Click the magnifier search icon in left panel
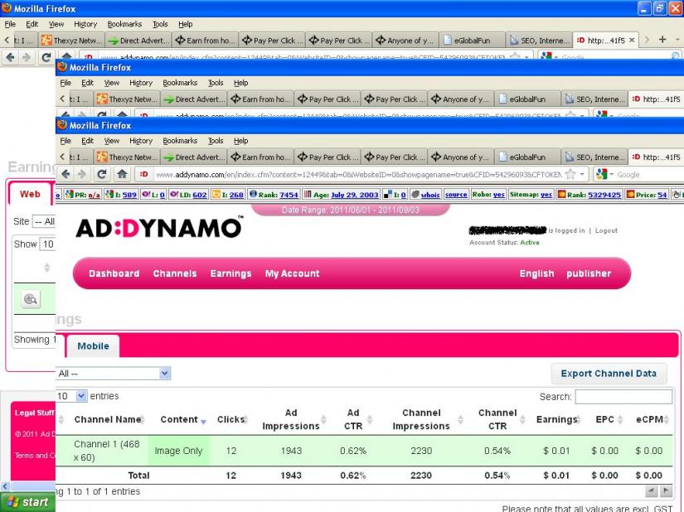Screen dimensions: 684x512 pyautogui.click(x=31, y=299)
